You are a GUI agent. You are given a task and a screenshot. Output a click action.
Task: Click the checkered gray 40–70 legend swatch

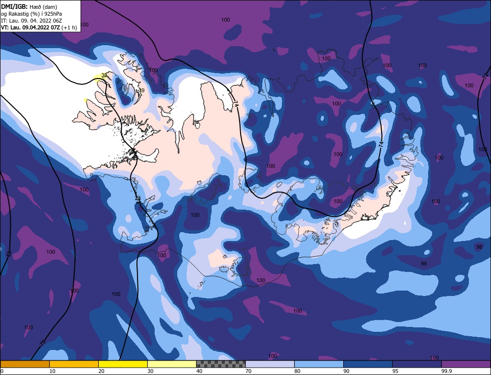pos(221,364)
